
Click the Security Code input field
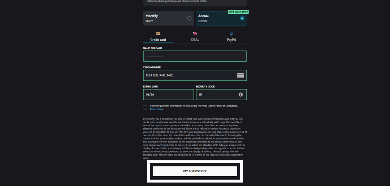click(221, 95)
